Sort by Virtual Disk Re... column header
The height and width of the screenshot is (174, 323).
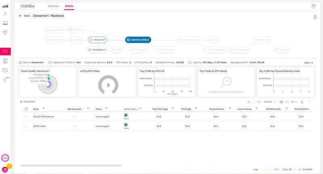tap(302, 109)
